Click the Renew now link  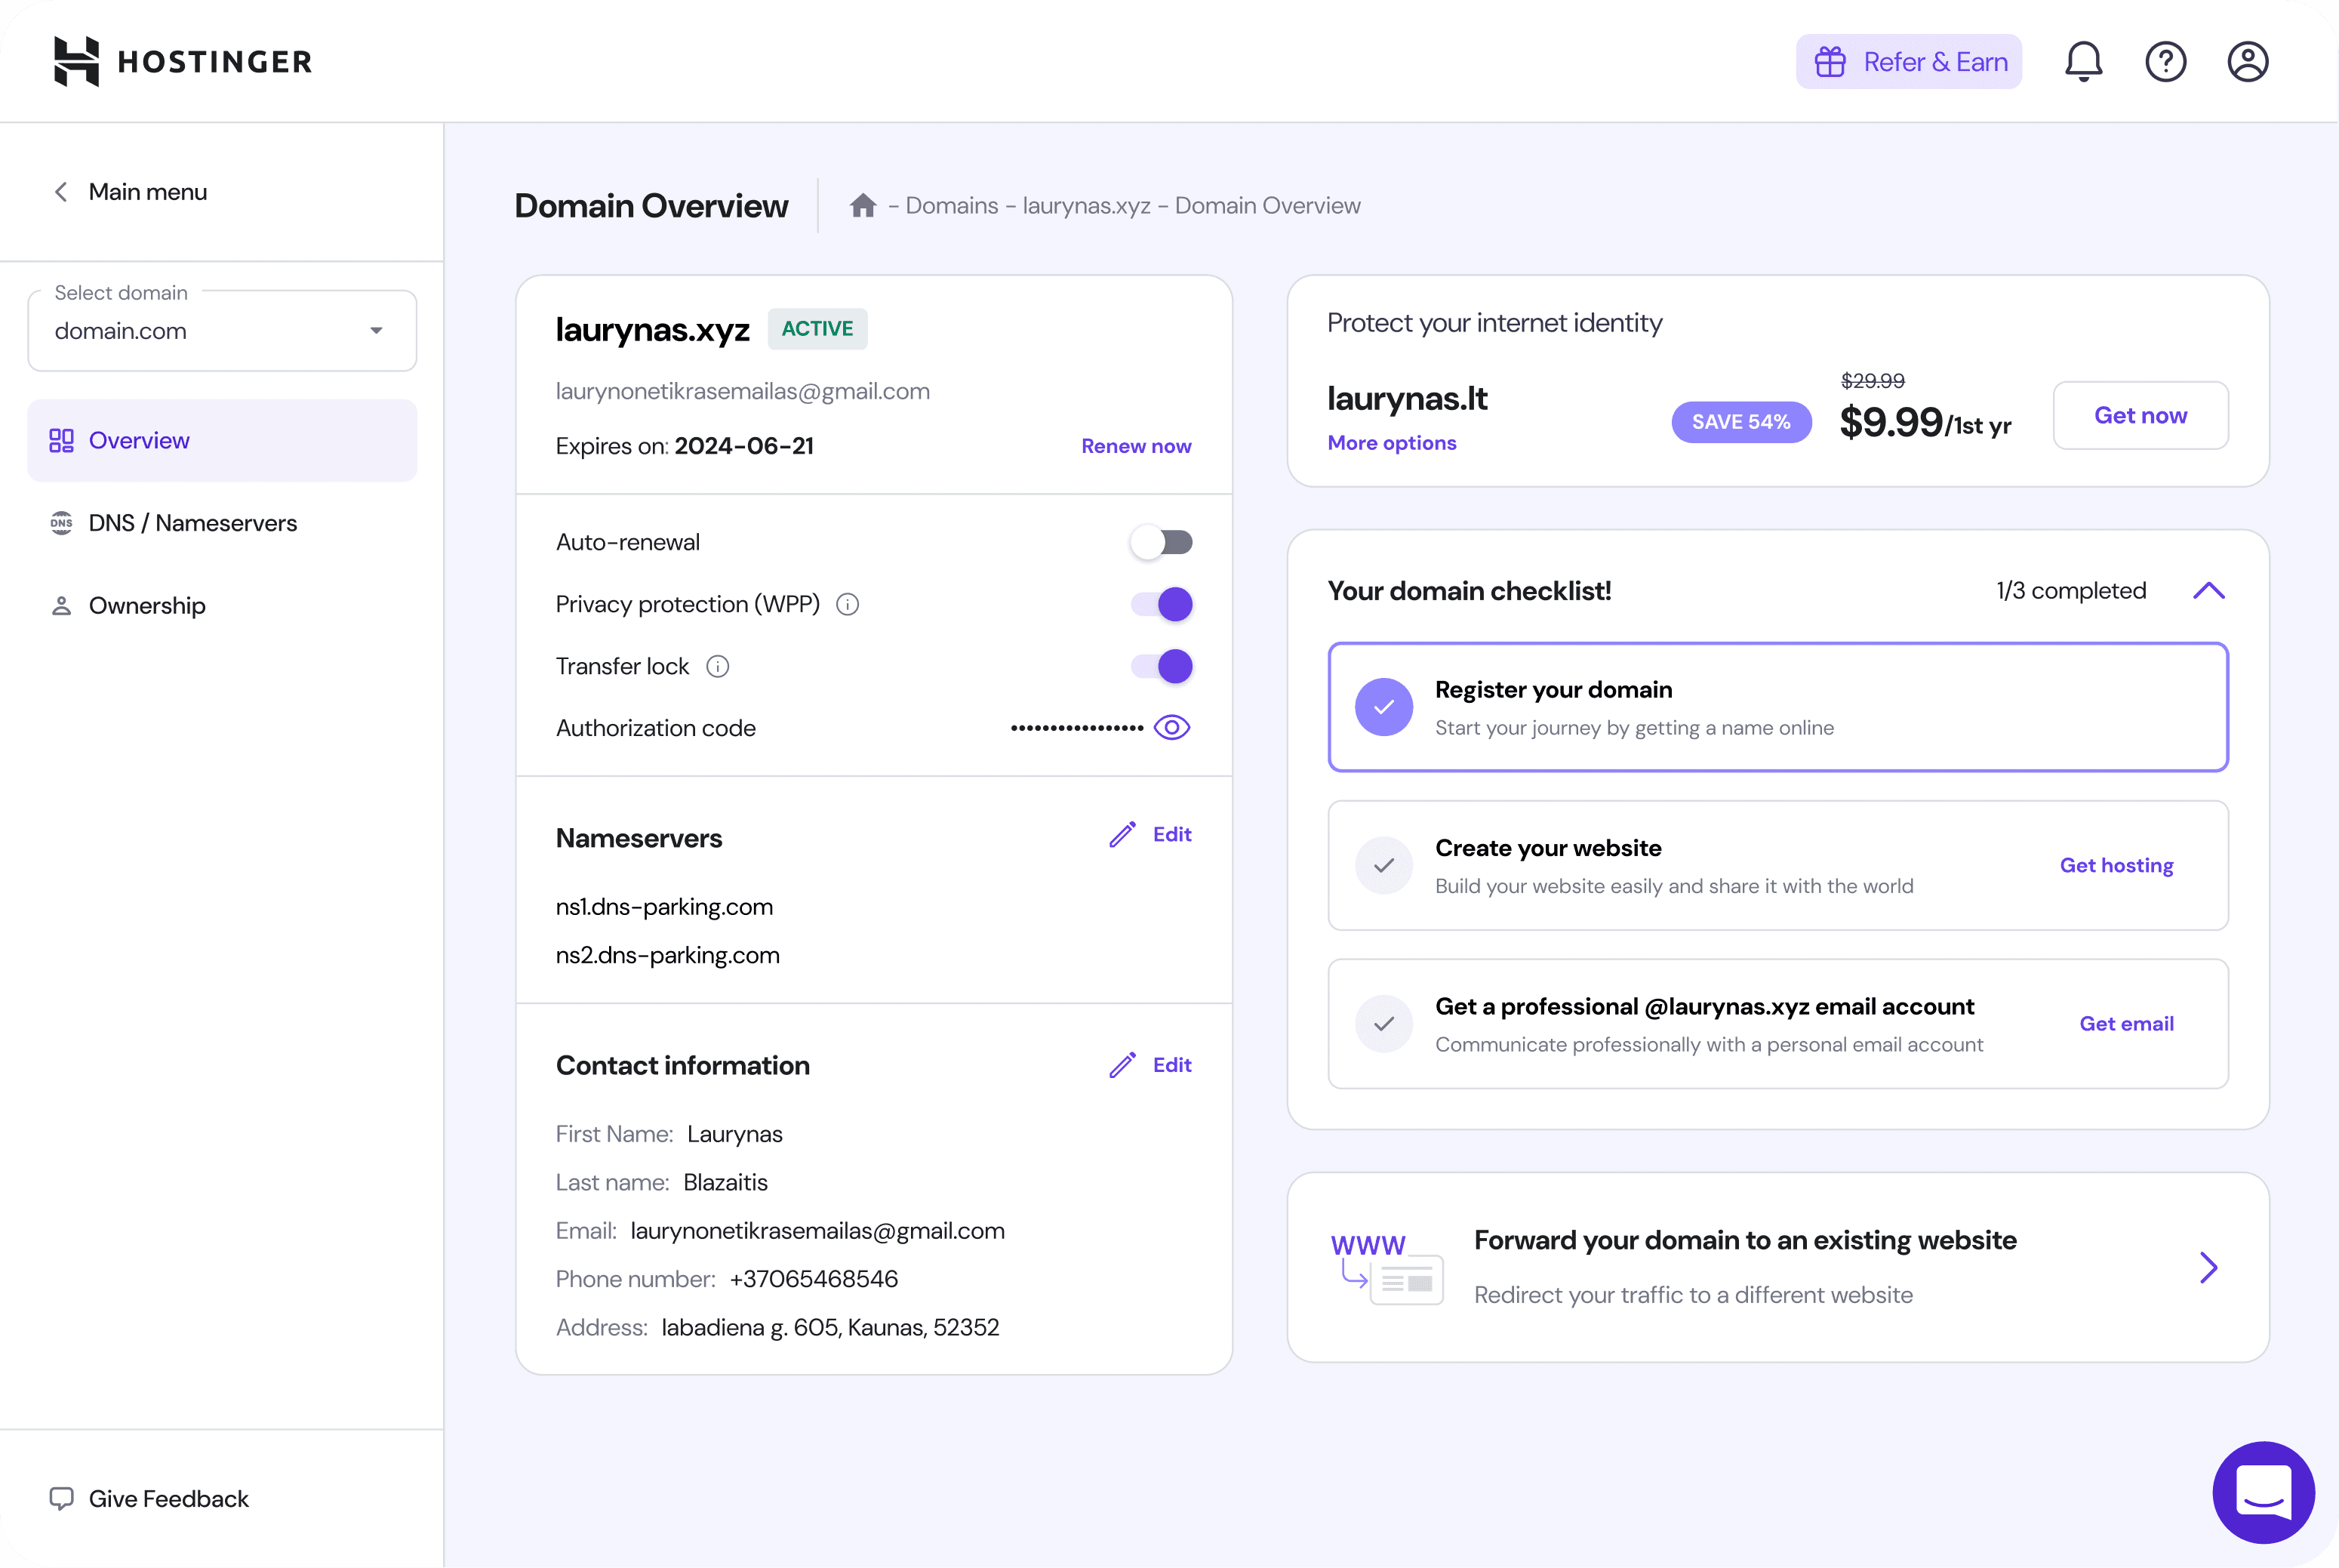click(x=1135, y=446)
